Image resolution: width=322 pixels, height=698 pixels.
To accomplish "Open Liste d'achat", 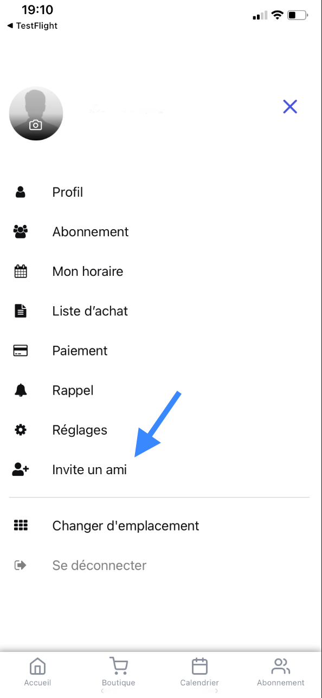I will [90, 311].
